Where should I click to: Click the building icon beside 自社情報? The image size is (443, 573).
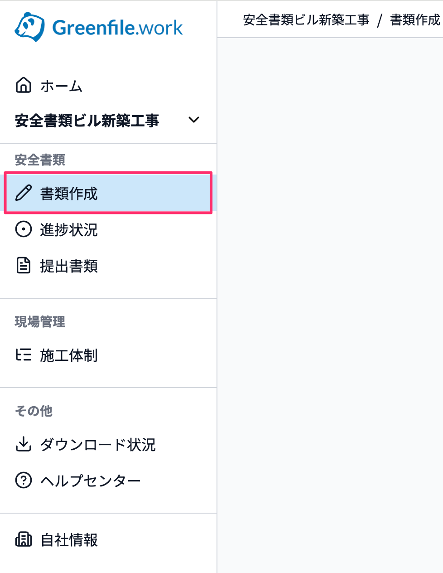pos(24,539)
